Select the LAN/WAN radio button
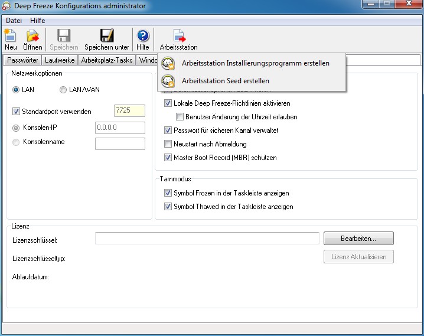 point(63,90)
